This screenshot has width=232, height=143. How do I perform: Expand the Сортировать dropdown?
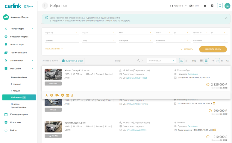point(162,61)
